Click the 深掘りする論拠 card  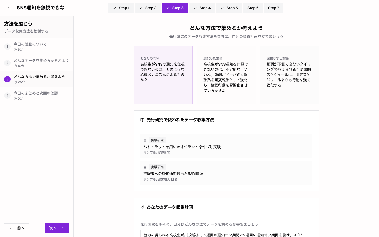pos(290,75)
